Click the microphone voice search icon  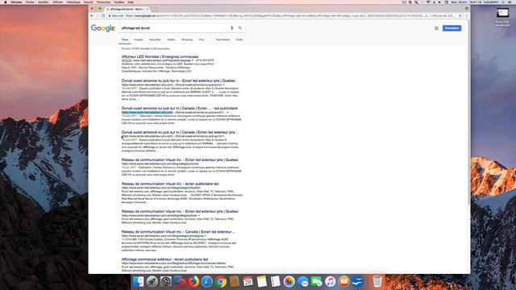pyautogui.click(x=231, y=28)
